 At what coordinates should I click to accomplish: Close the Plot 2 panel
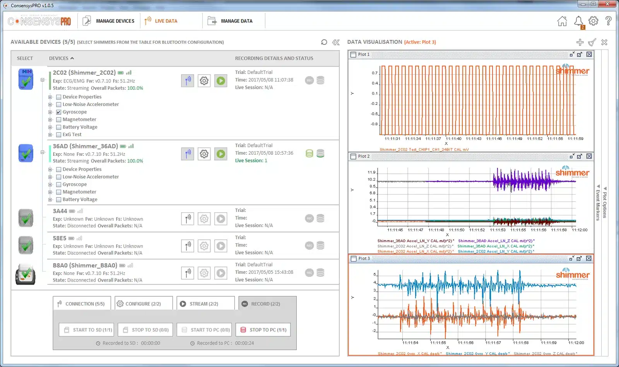[x=589, y=156]
